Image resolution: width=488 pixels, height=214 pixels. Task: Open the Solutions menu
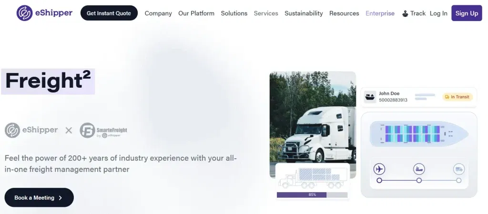(x=234, y=13)
